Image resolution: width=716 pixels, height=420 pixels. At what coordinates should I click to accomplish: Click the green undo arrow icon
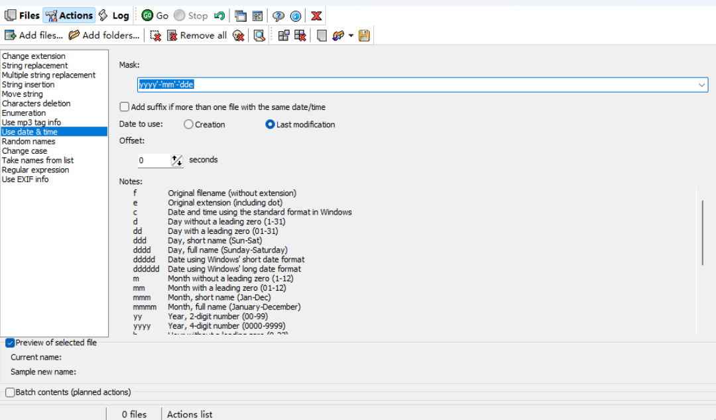coord(219,16)
